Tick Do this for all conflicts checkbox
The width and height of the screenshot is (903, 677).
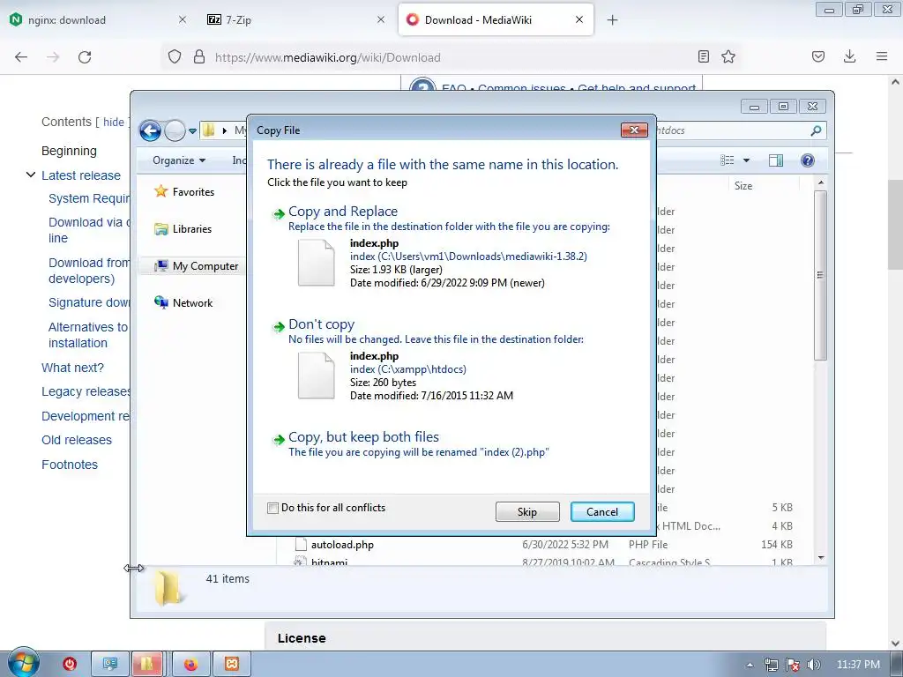coord(272,508)
